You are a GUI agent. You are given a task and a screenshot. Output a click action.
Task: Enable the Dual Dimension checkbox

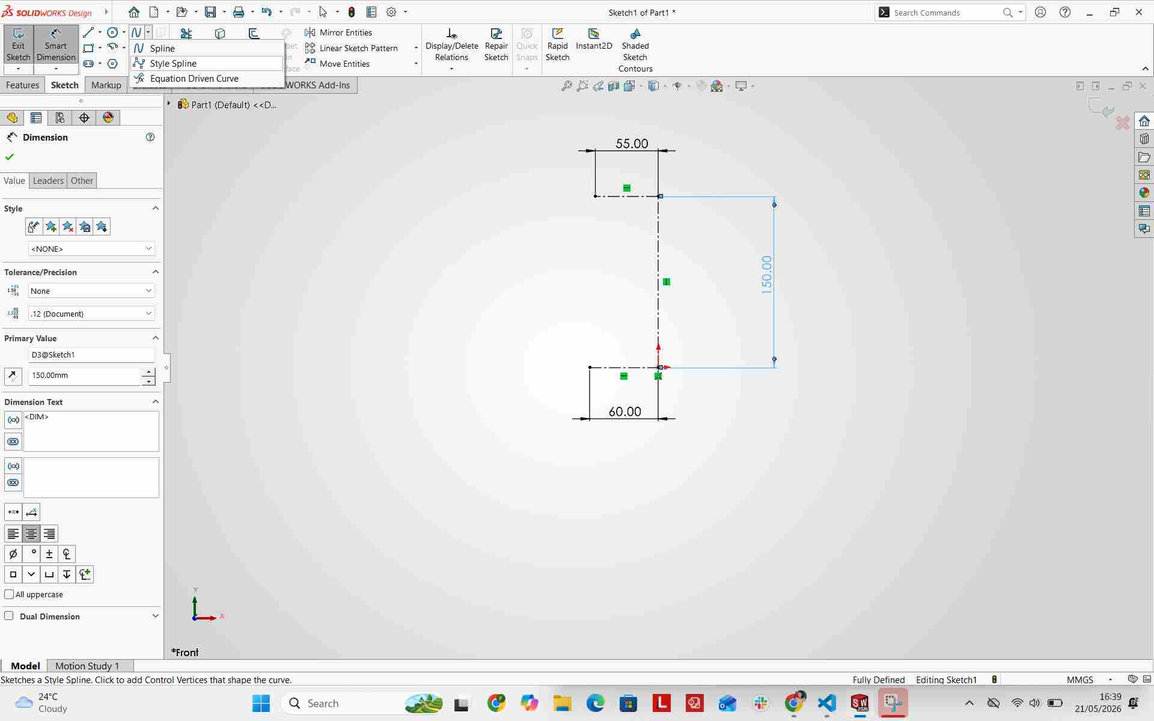pyautogui.click(x=9, y=616)
